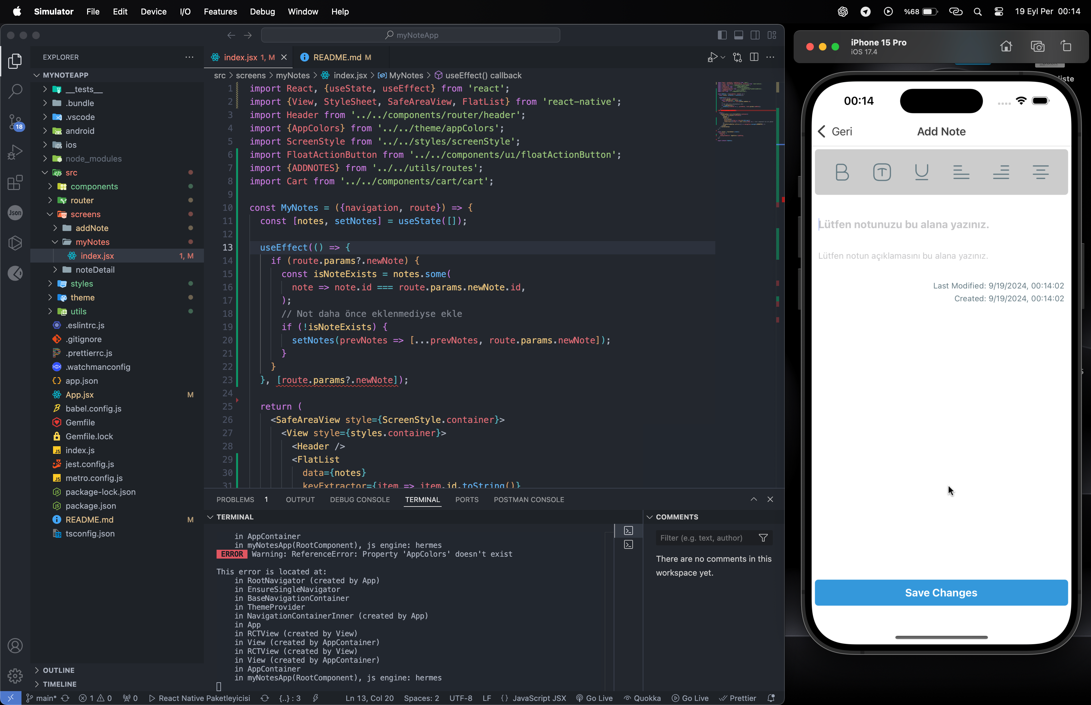
Task: Toggle the bottom panel layout icon
Action: (x=738, y=35)
